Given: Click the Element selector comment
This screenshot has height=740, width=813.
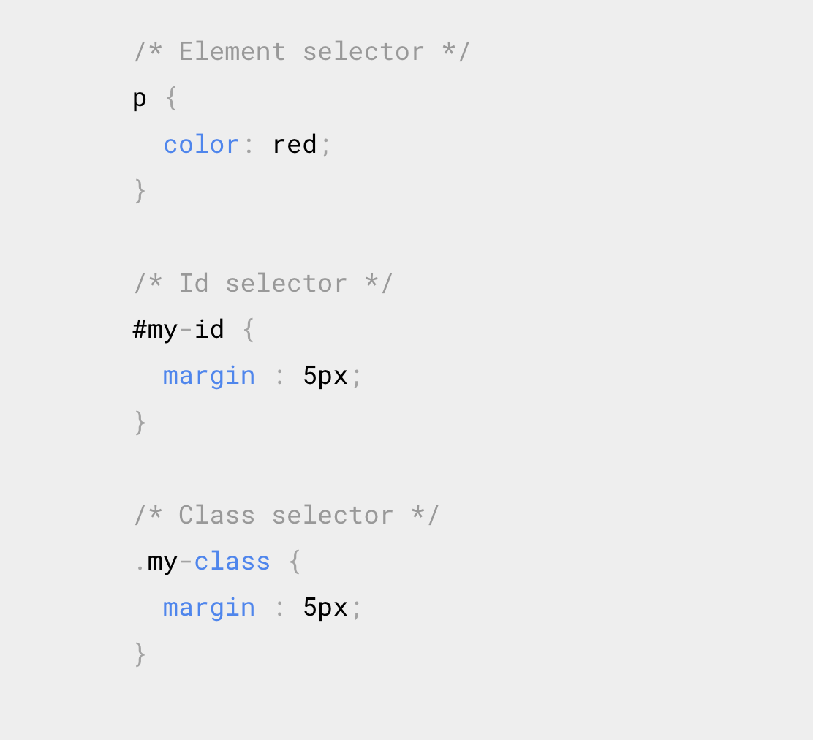Looking at the screenshot, I should (302, 52).
